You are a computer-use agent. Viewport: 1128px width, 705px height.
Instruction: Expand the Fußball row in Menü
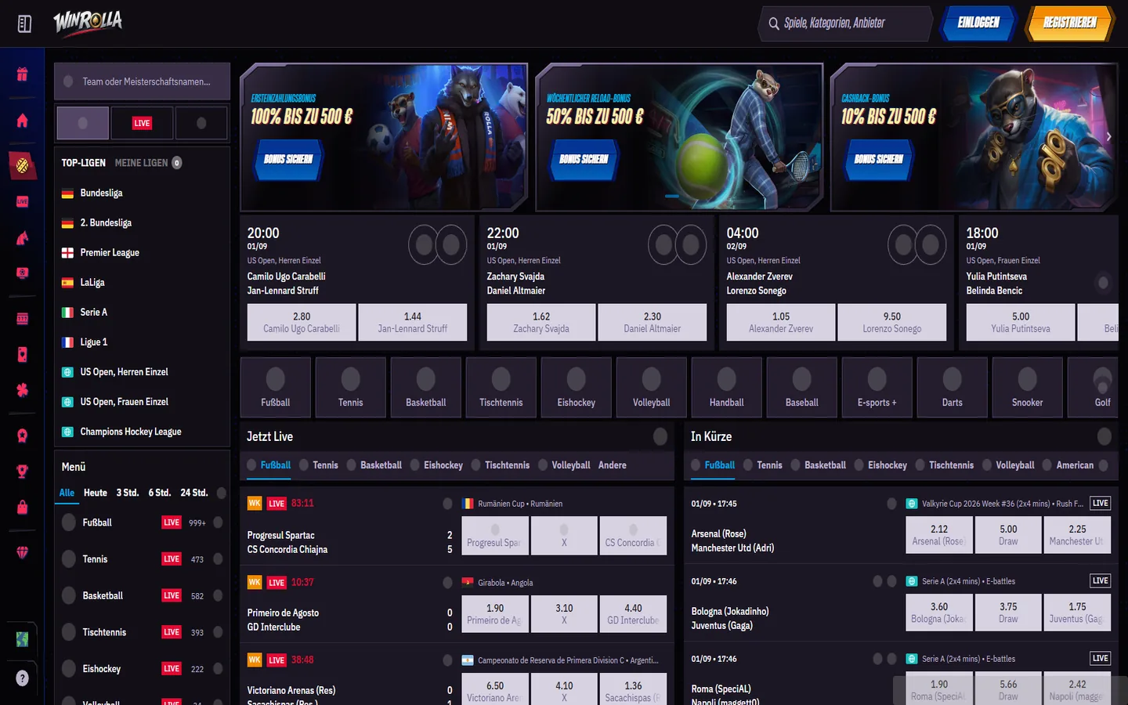coord(218,522)
